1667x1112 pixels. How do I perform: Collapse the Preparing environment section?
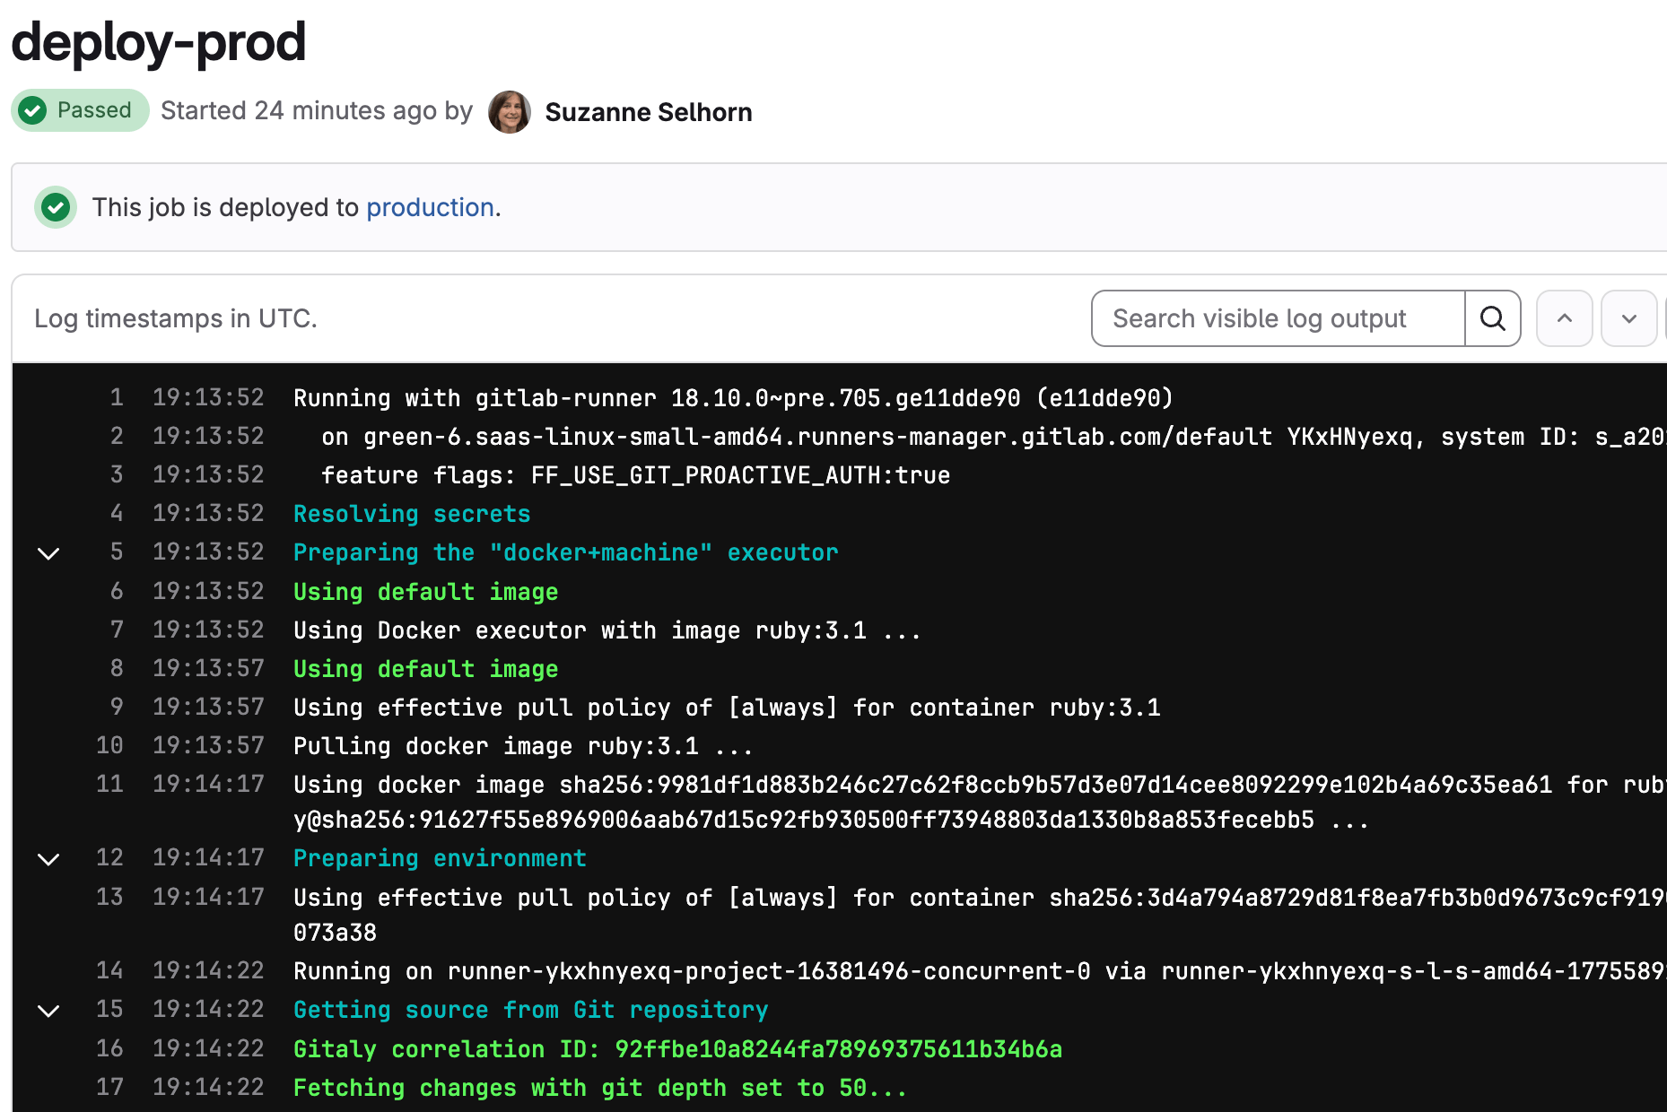coord(48,859)
